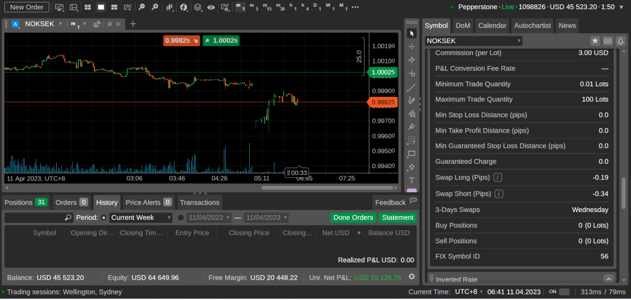Click the history search input field
This screenshot has height=300, width=631.
point(39,217)
